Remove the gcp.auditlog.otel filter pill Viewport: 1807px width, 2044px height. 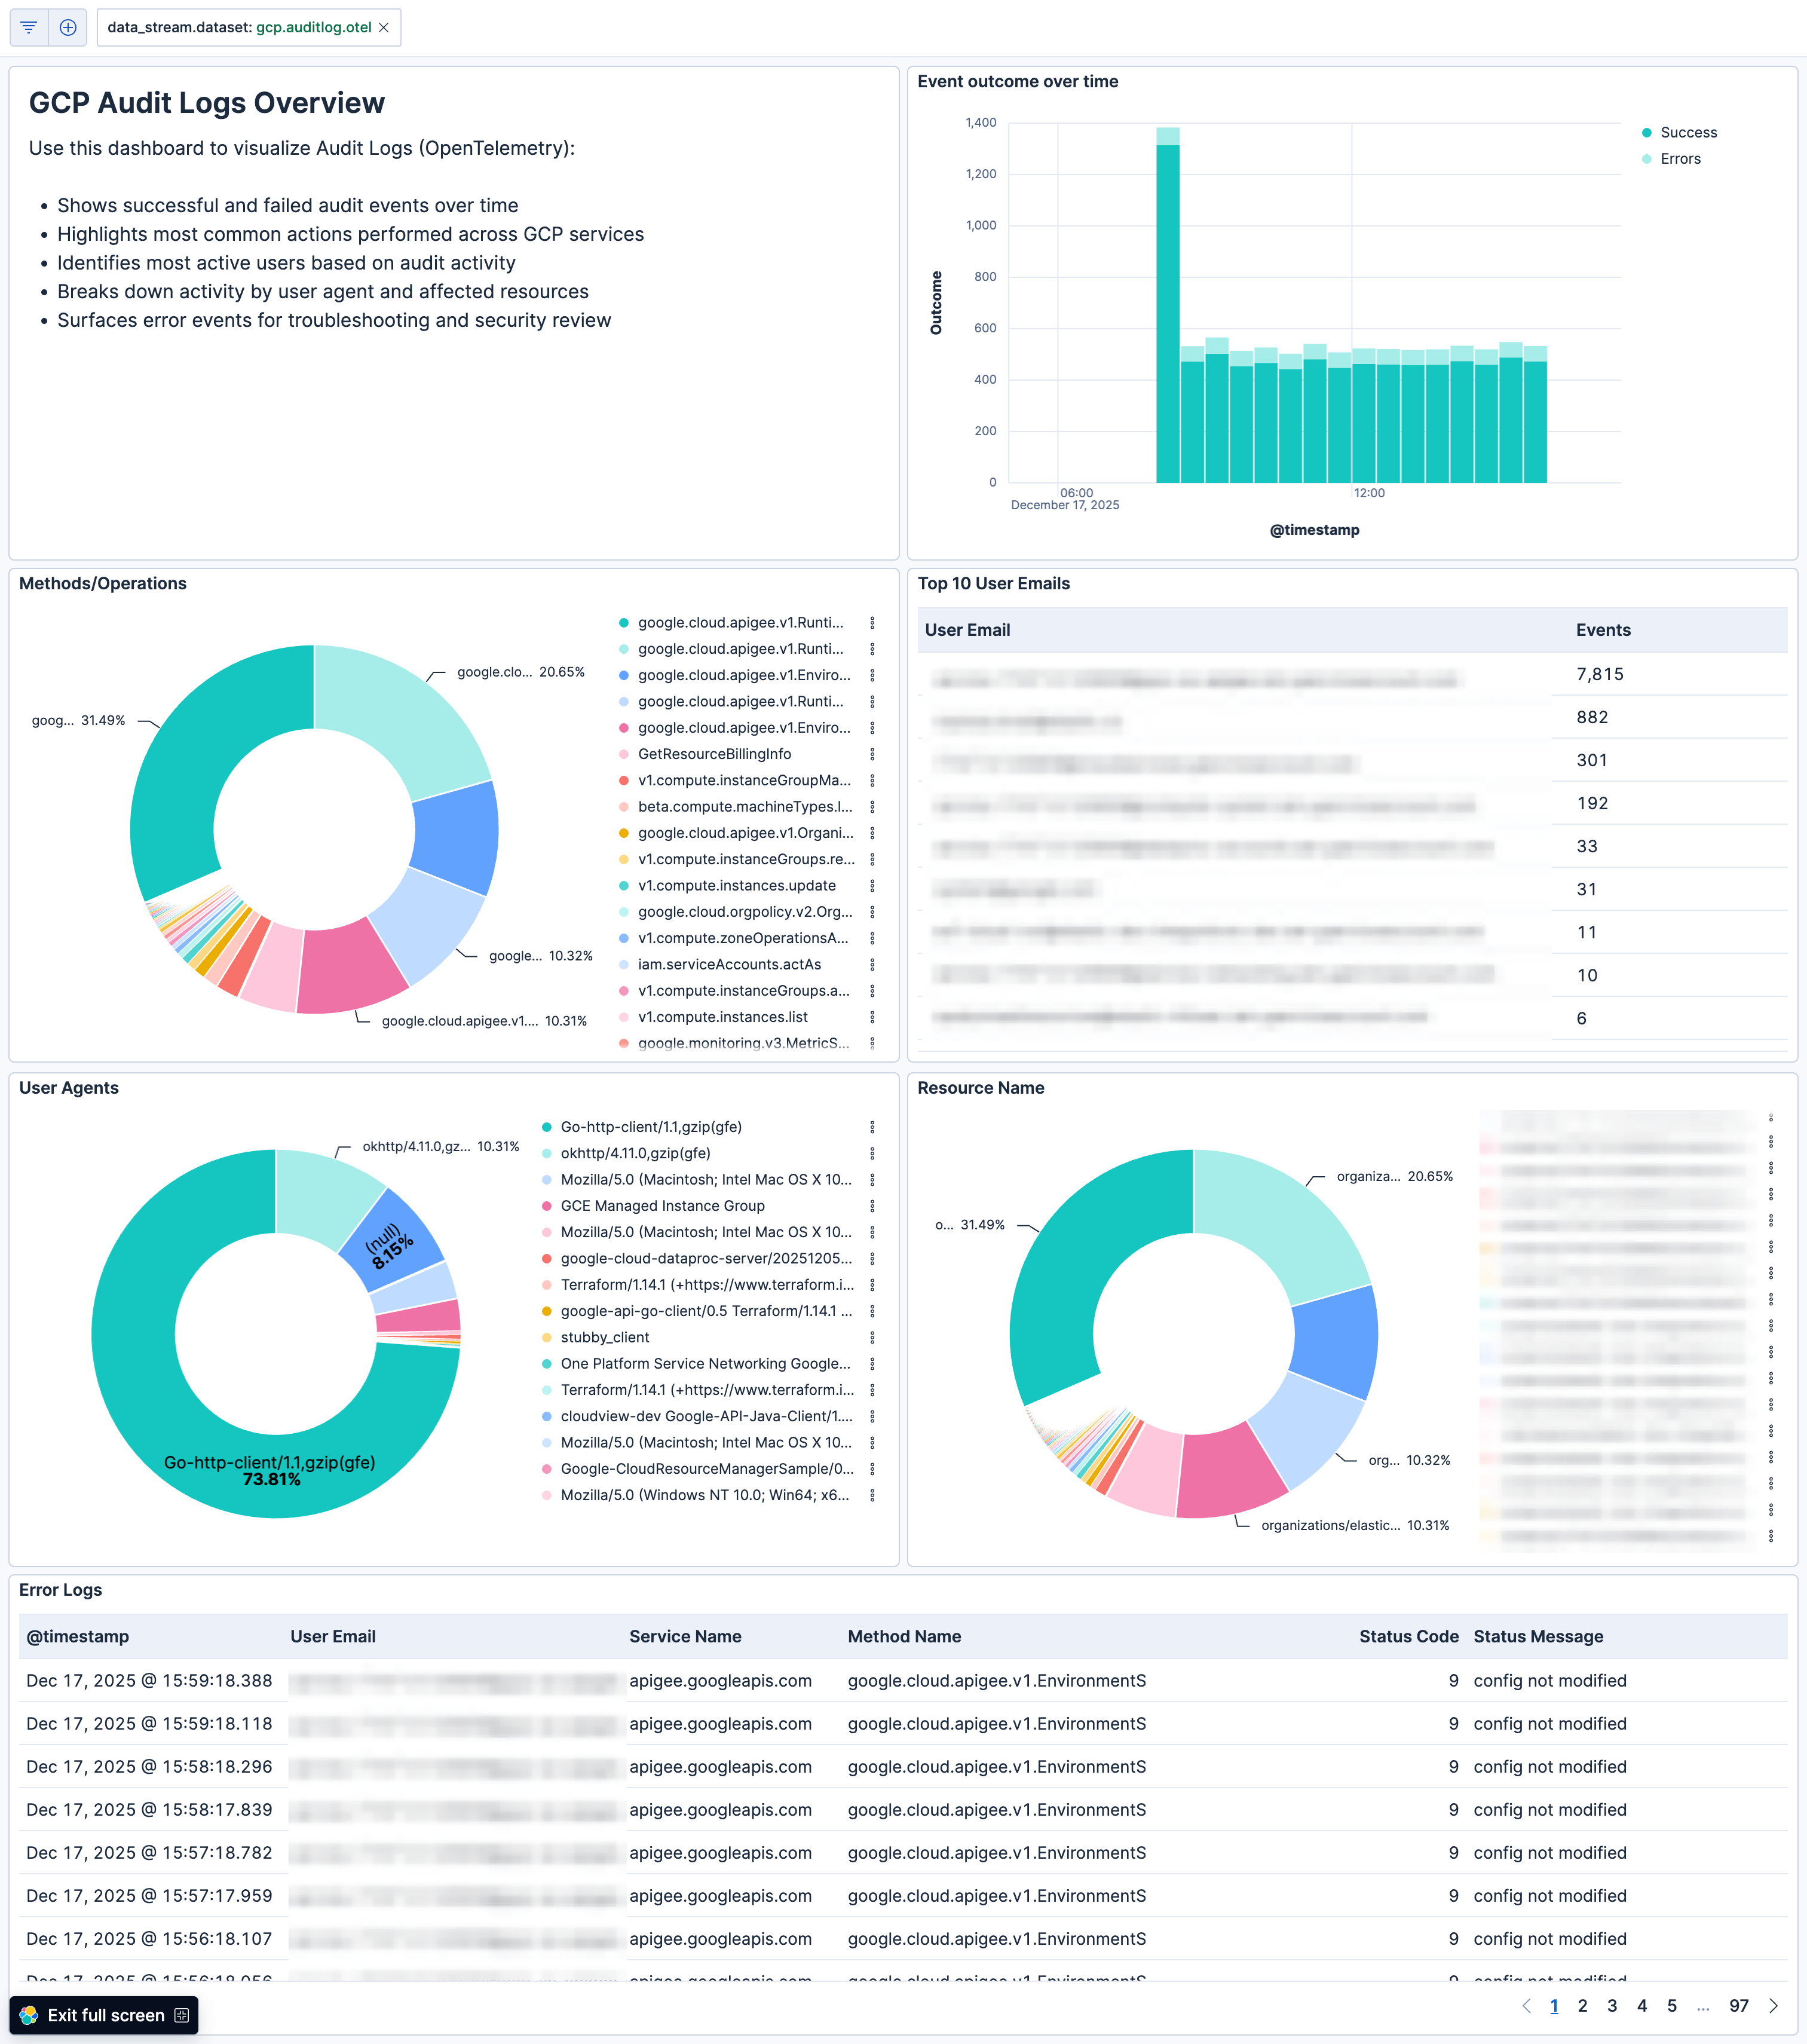(385, 27)
